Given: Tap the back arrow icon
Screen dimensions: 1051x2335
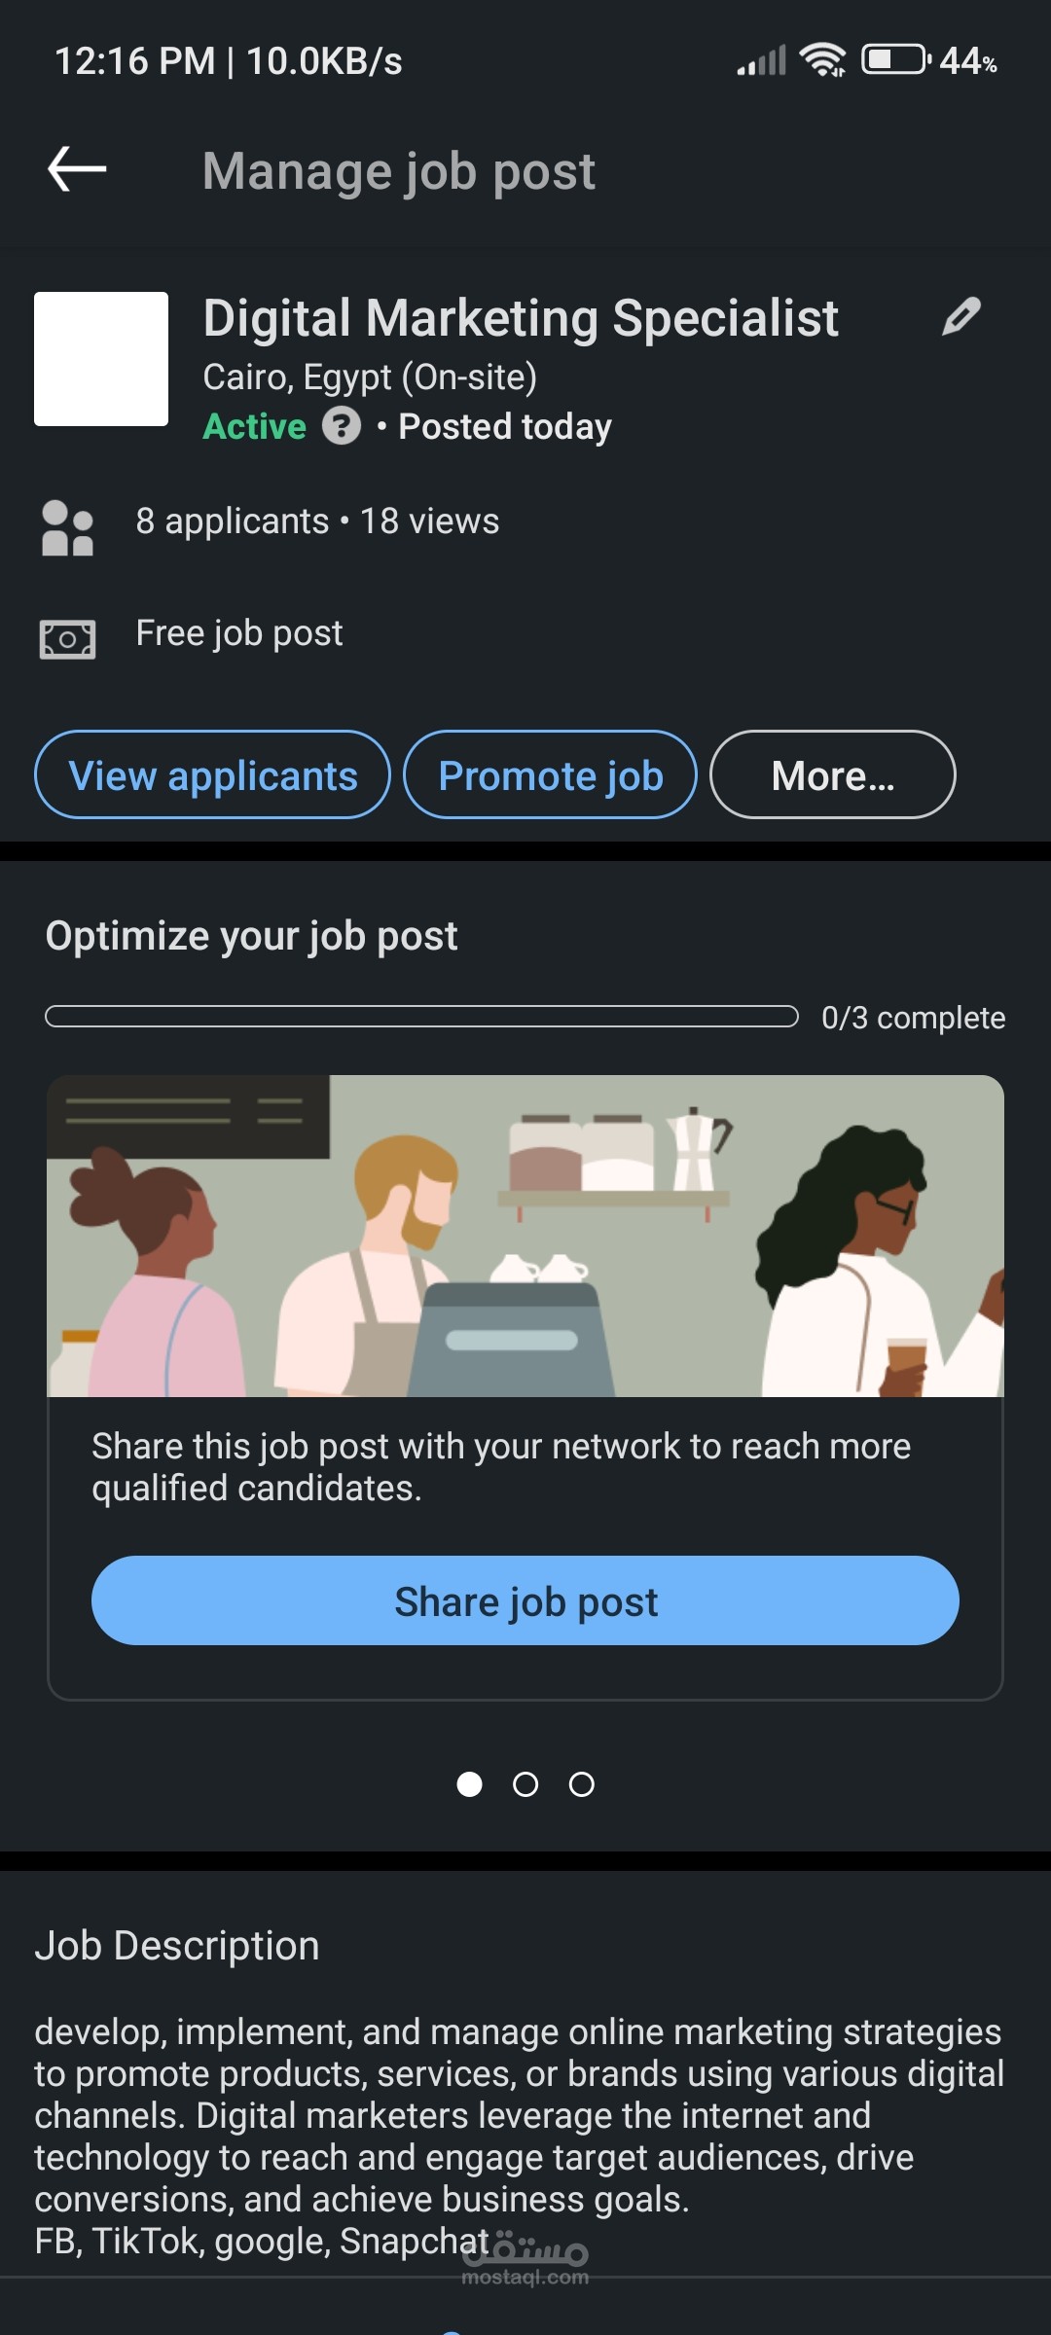Looking at the screenshot, I should click(x=77, y=169).
